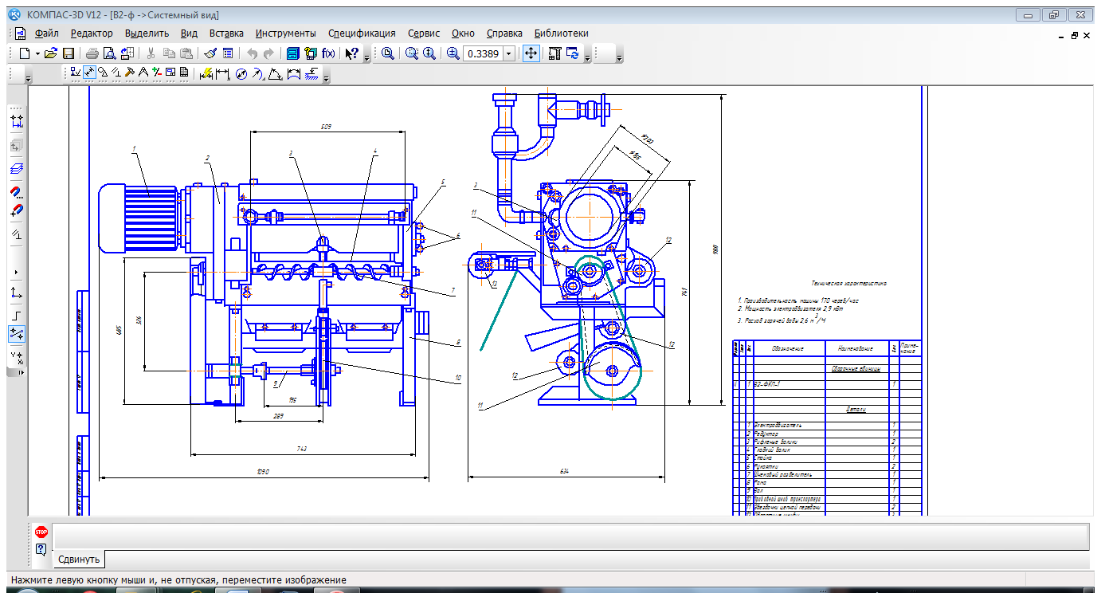Click the Cut scissors icon
This screenshot has height=593, width=1101.
[x=151, y=53]
